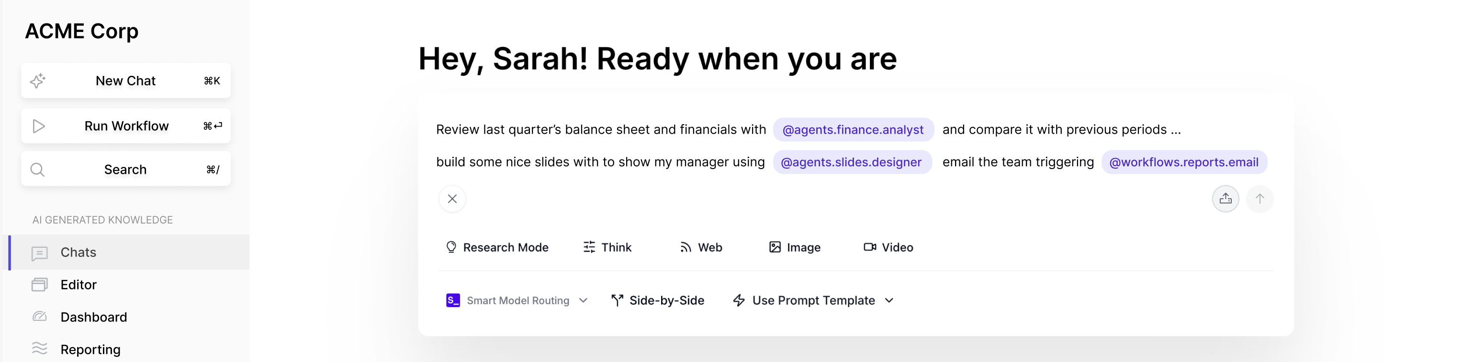
Task: Clear the prompt with the X button
Action: click(452, 199)
